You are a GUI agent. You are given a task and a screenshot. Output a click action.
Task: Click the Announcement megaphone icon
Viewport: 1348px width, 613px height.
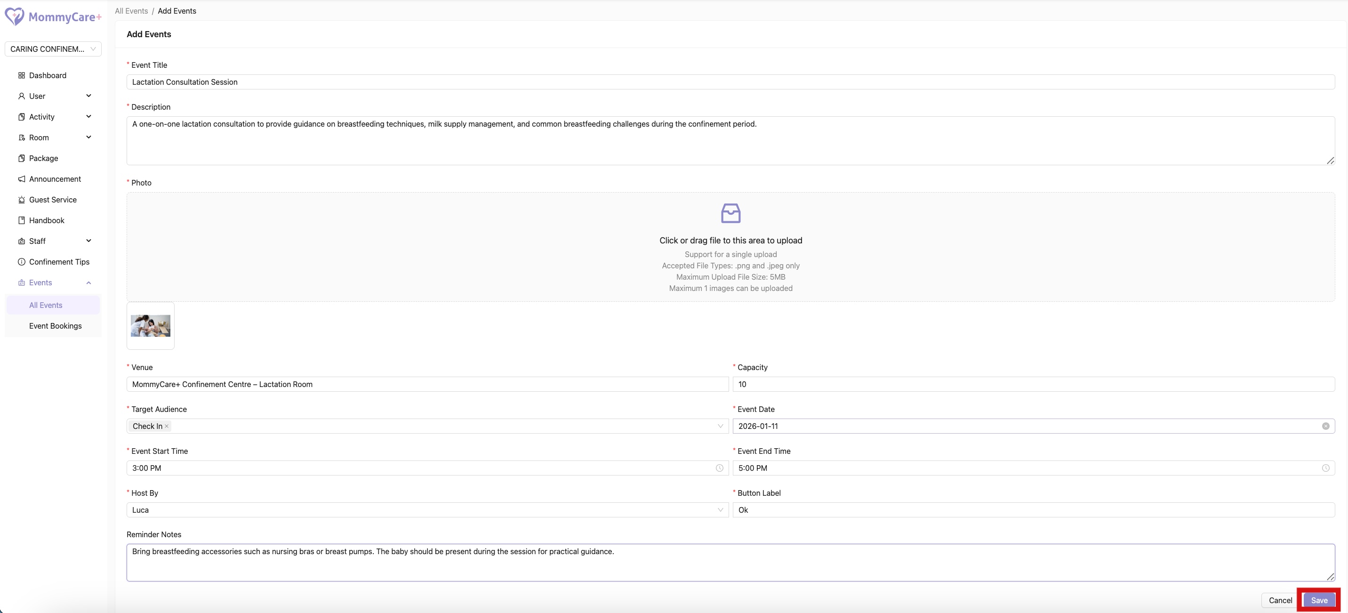pos(22,179)
